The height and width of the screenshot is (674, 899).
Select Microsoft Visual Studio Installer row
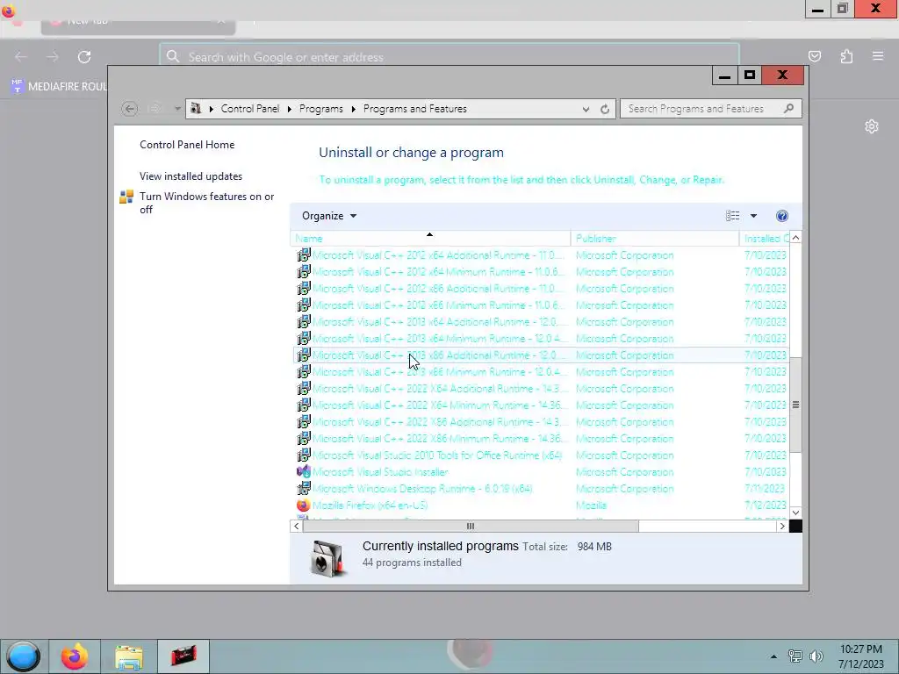541,471
